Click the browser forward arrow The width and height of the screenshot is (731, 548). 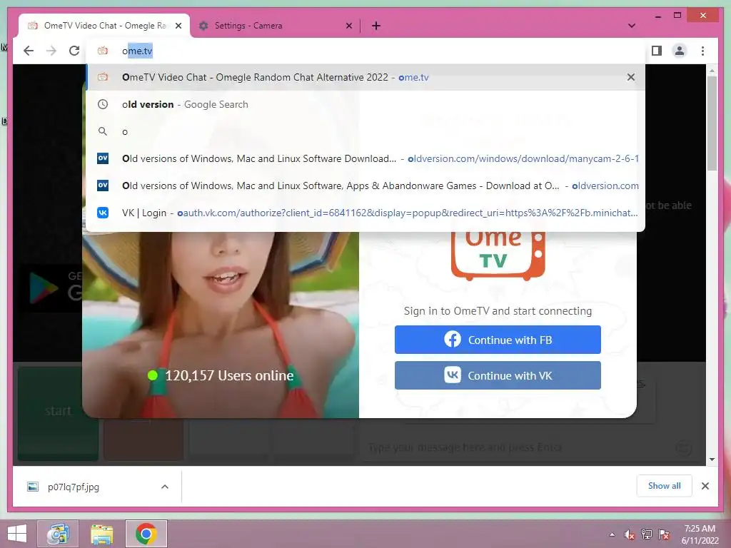(51, 51)
